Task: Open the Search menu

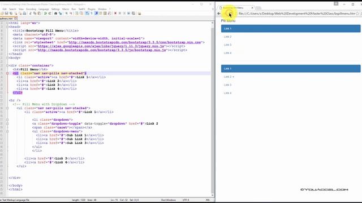Action: (x=12, y=9)
